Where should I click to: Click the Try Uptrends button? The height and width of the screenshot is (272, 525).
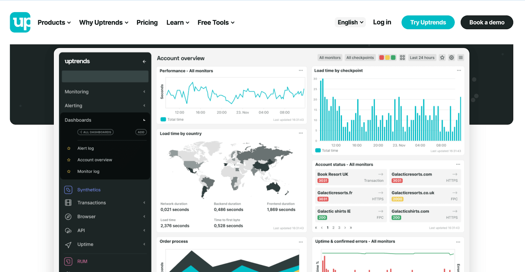pyautogui.click(x=428, y=22)
